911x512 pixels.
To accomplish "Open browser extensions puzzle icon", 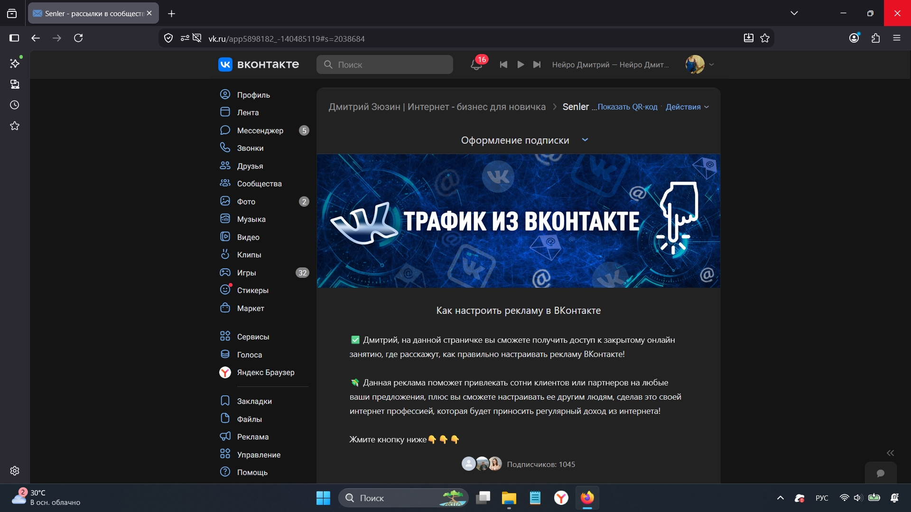I will (x=875, y=38).
